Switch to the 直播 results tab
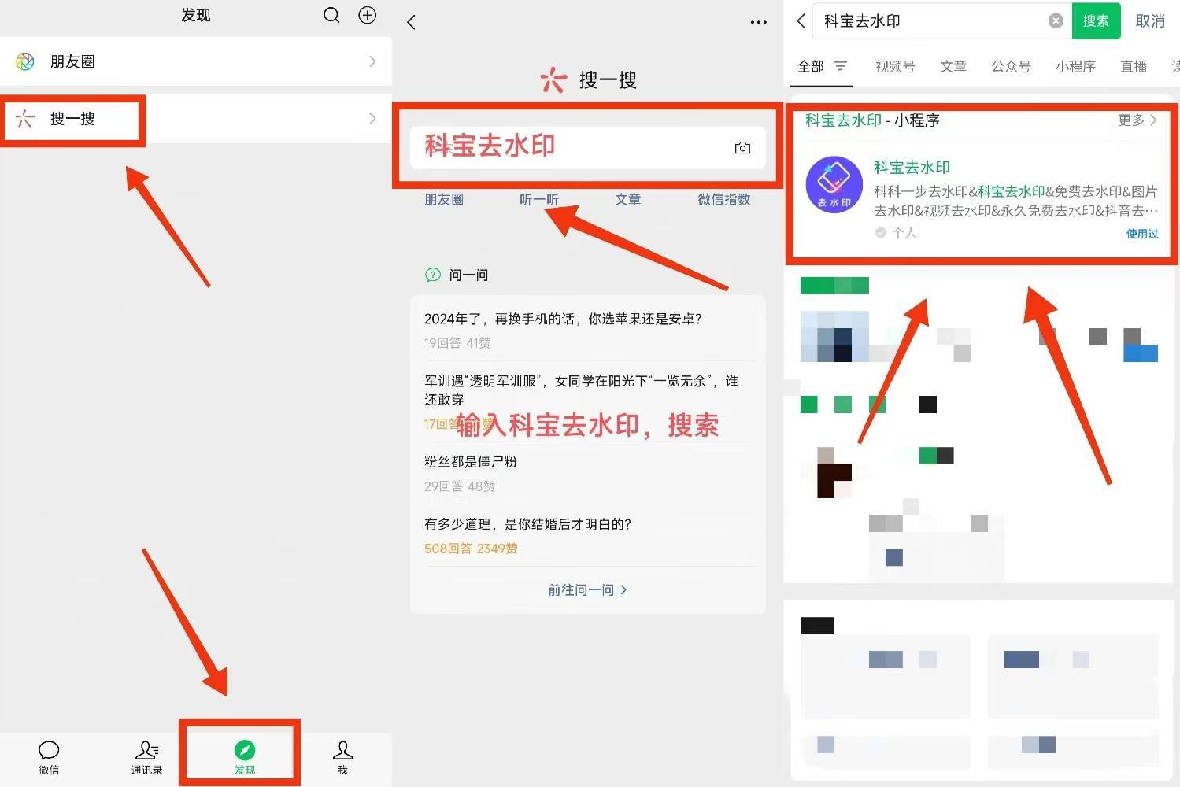 [1134, 67]
